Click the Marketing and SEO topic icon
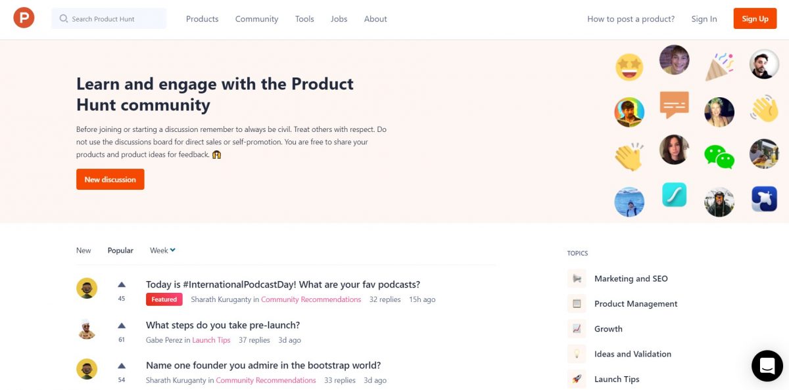Viewport: 789px width, 390px height. (x=577, y=278)
